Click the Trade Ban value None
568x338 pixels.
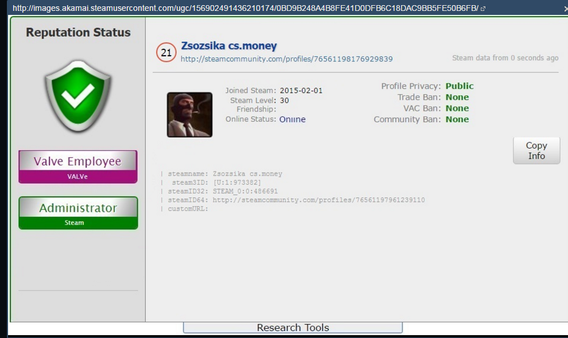pos(457,97)
